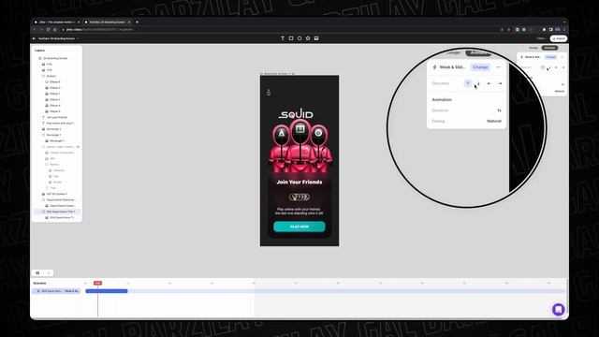Select the Text tool in the top toolbar
The width and height of the screenshot is (599, 337).
tap(283, 38)
